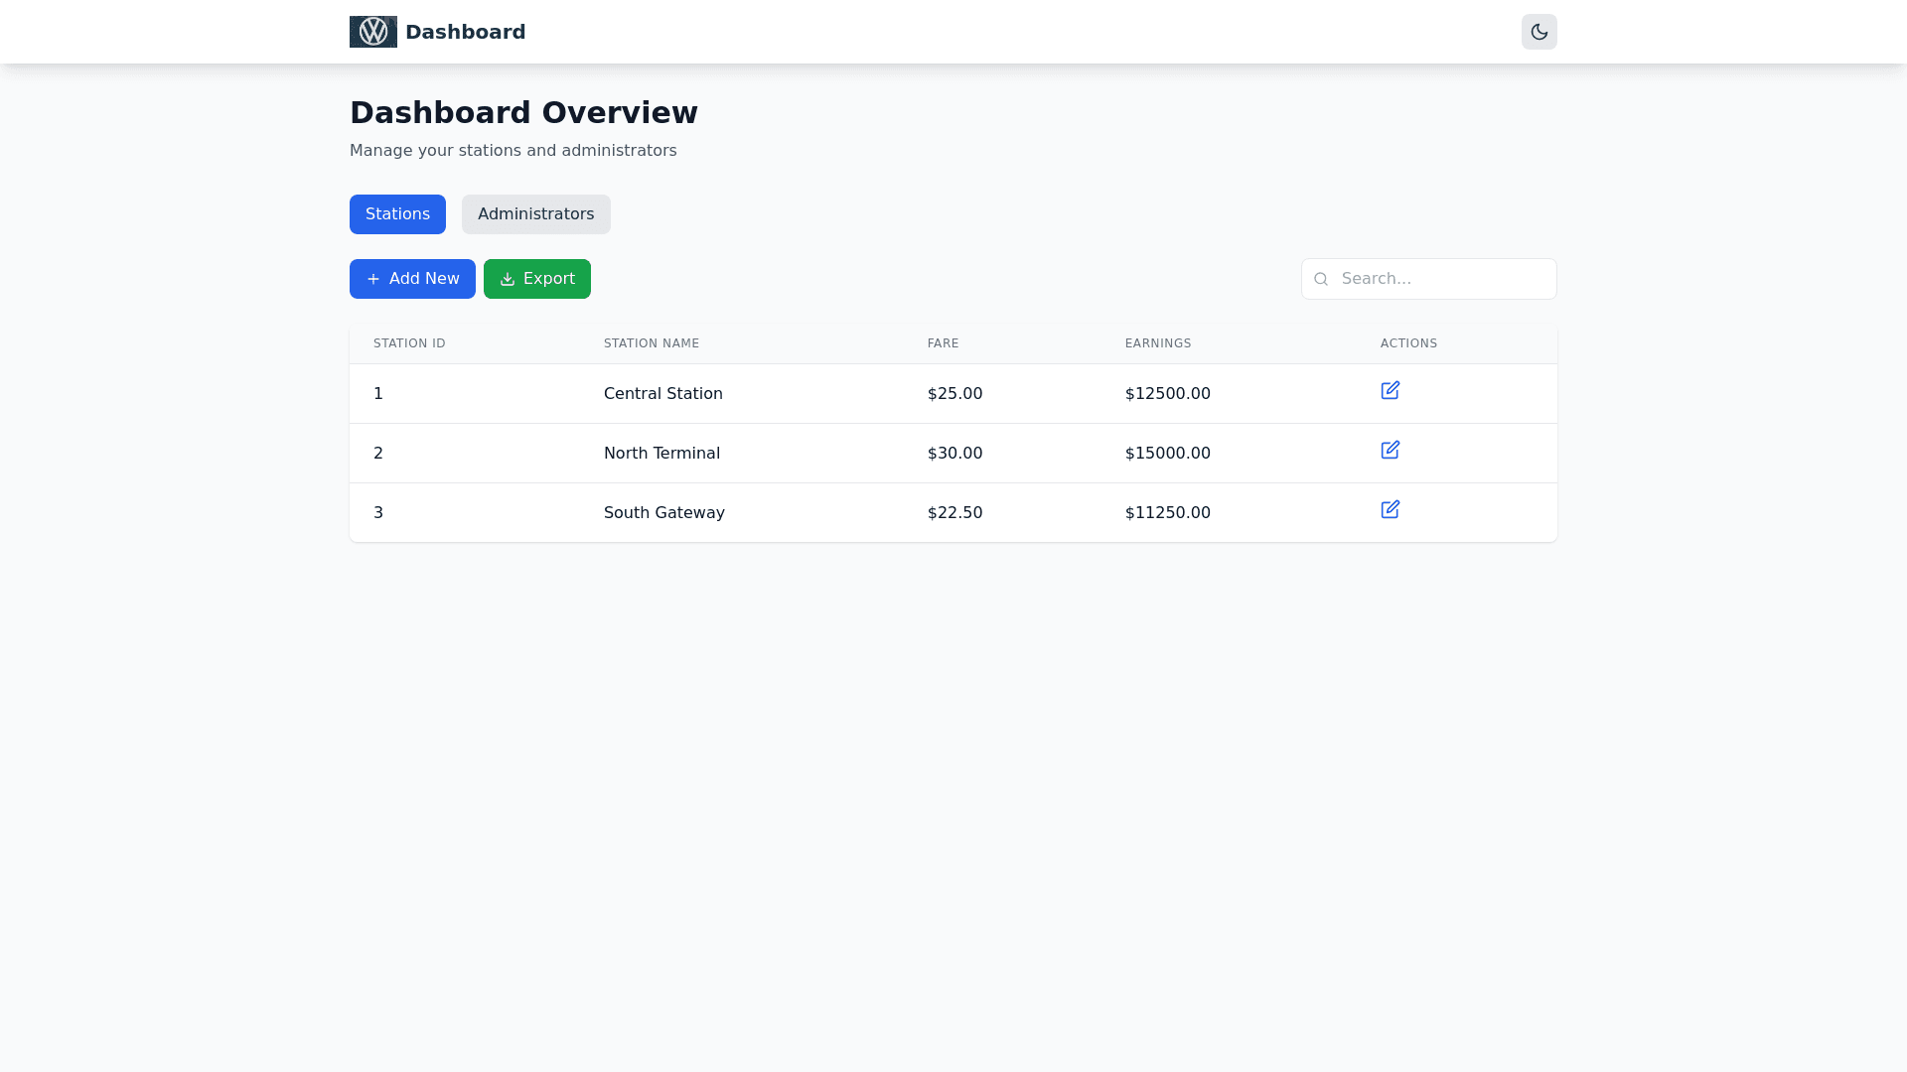Edit Central Station row via pencil icon
This screenshot has height=1072, width=1907.
1390,391
